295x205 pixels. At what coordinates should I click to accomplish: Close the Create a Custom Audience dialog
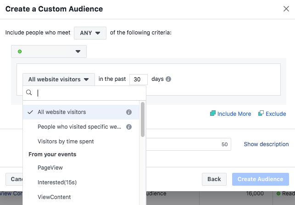pyautogui.click(x=286, y=9)
